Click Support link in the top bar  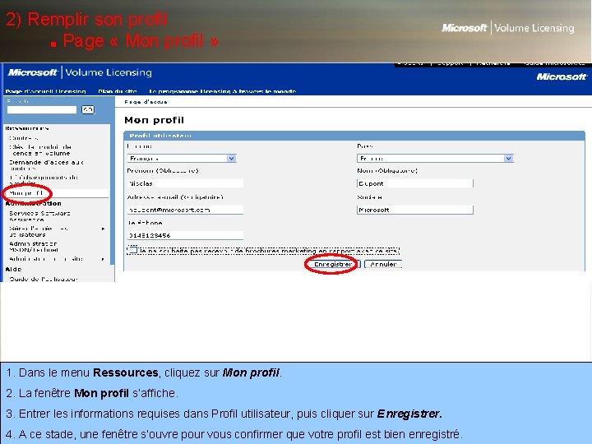click(450, 63)
